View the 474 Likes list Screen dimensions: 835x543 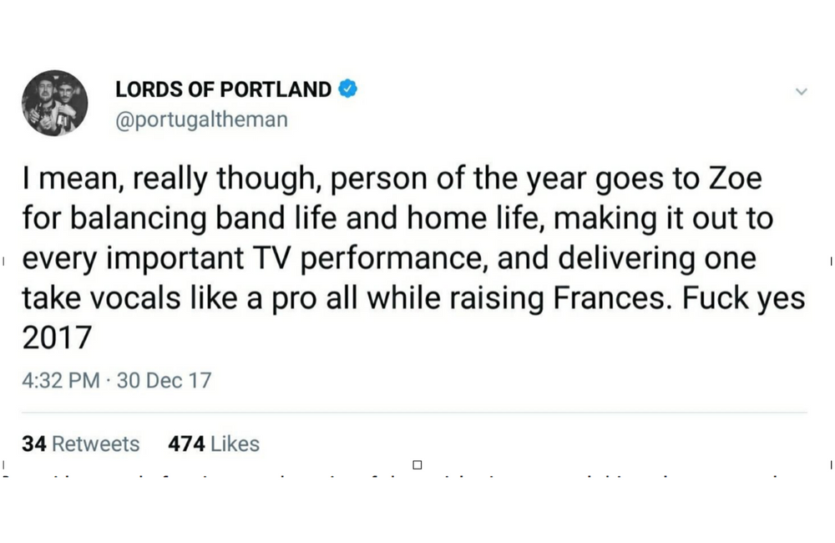[x=214, y=444]
